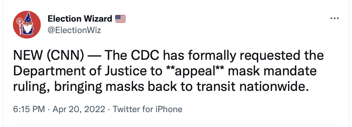Click the 6:15 PM timestamp
352x127 pixels.
click(29, 109)
